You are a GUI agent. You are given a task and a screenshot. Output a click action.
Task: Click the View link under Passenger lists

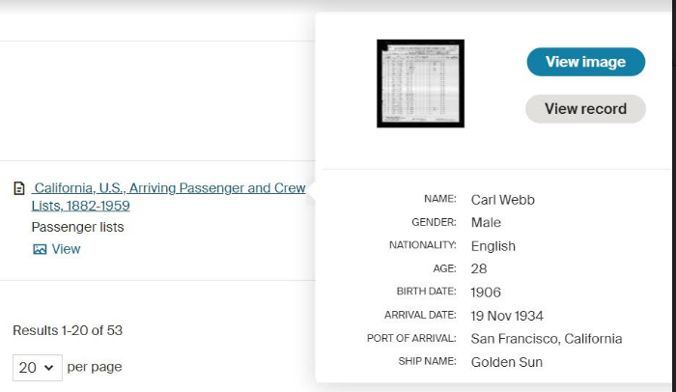tap(66, 249)
